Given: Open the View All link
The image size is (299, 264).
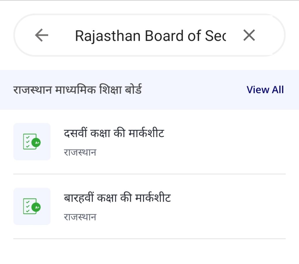Looking at the screenshot, I should (x=265, y=90).
